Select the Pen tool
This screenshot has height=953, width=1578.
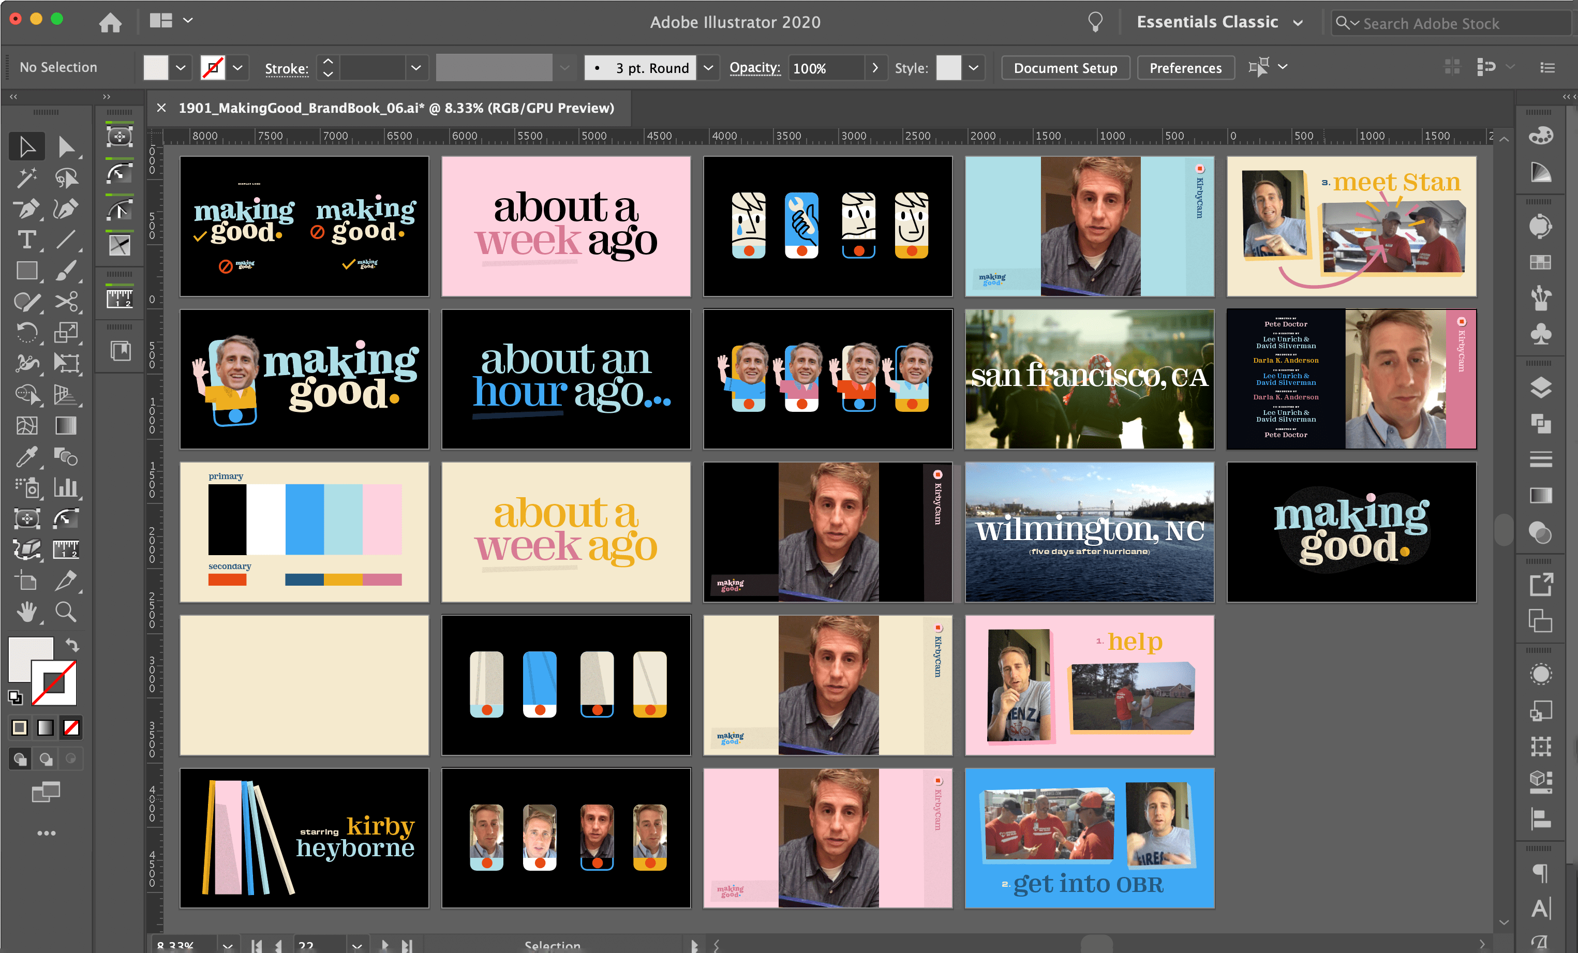(26, 209)
